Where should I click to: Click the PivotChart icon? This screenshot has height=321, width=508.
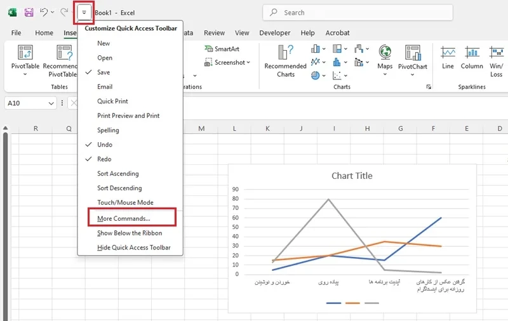(412, 53)
